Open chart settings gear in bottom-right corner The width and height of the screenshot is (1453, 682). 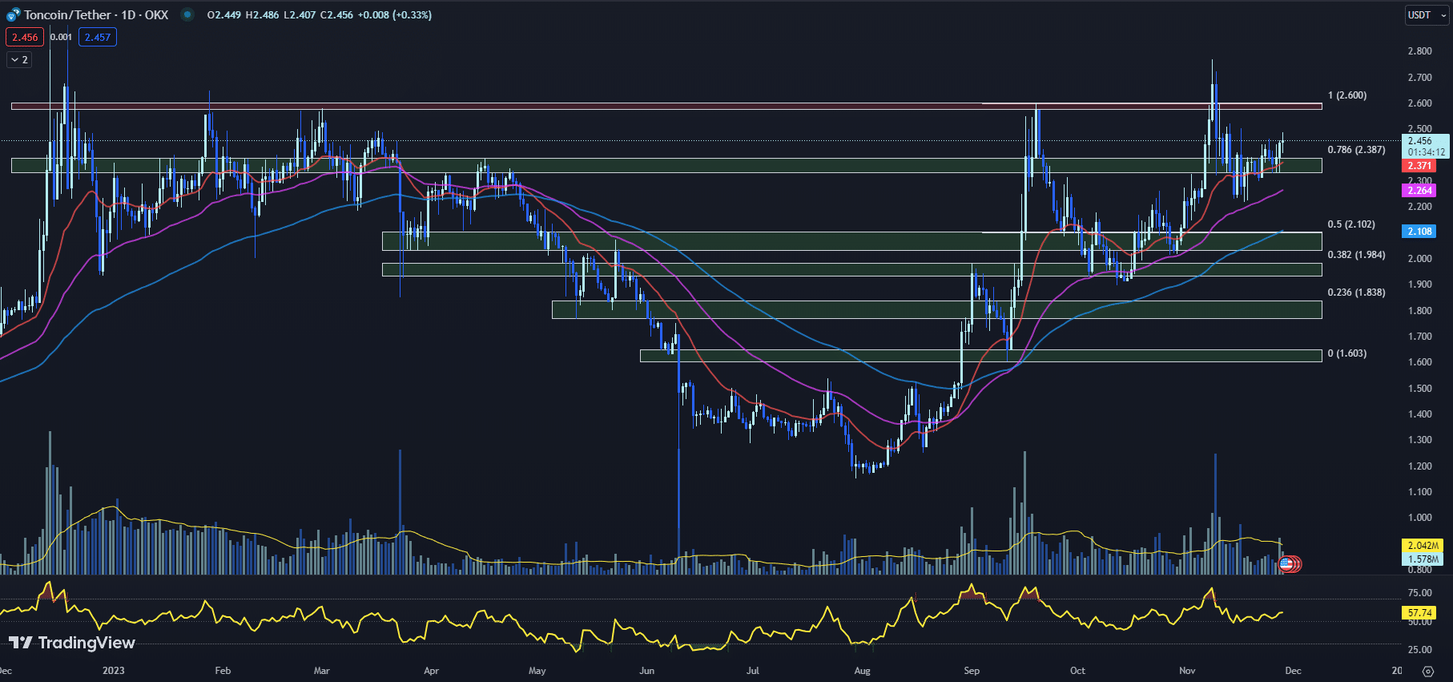(x=1427, y=671)
